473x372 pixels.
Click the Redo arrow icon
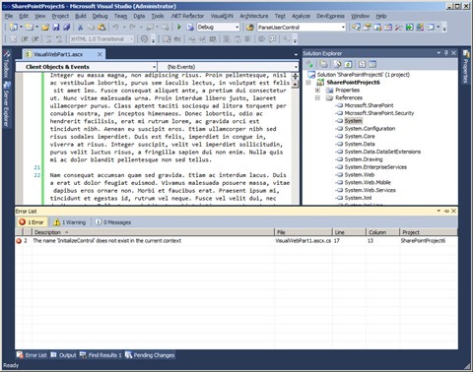[132, 28]
